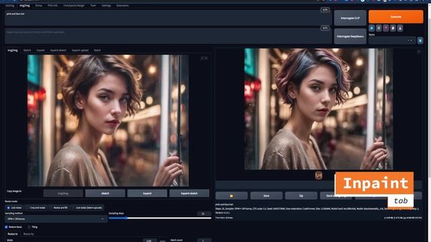Switch to the txt2img main tab

[9, 5]
